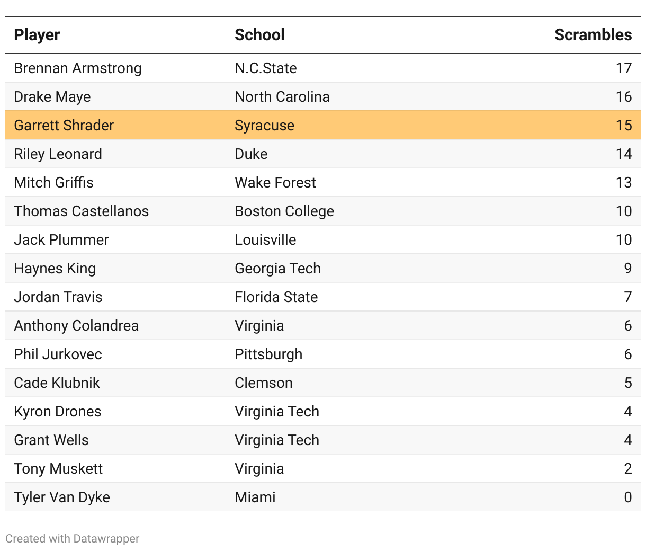Screen dimensions: 646x551
Task: Click the Miami school cell
Action: 255,497
